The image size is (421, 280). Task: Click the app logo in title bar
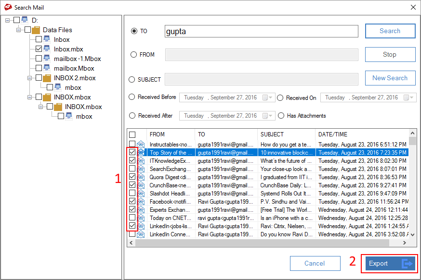pos(8,7)
